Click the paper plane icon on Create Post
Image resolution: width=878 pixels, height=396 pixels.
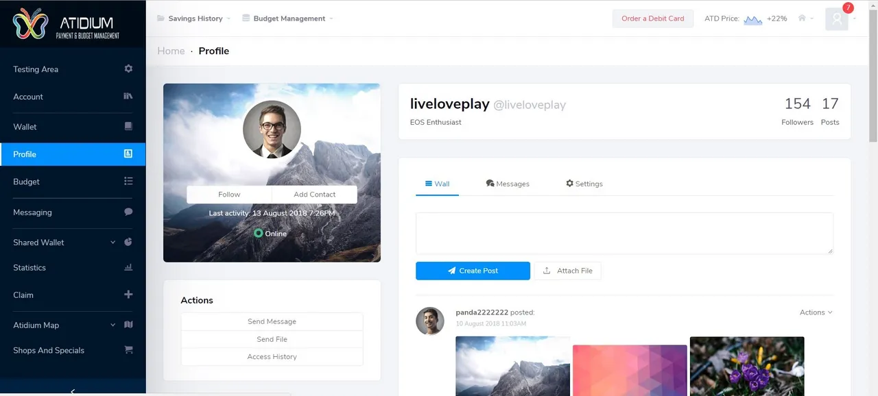452,271
